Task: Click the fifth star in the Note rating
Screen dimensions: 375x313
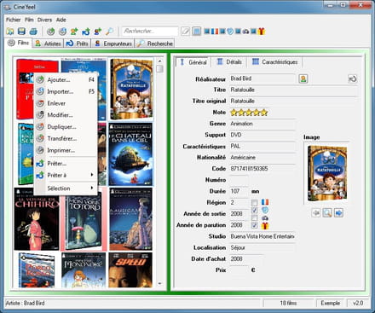Action: pyautogui.click(x=264, y=113)
